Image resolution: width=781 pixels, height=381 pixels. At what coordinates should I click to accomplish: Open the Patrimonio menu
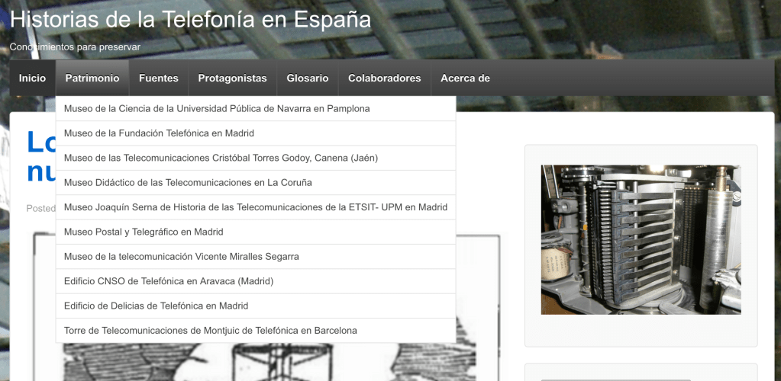pos(92,78)
